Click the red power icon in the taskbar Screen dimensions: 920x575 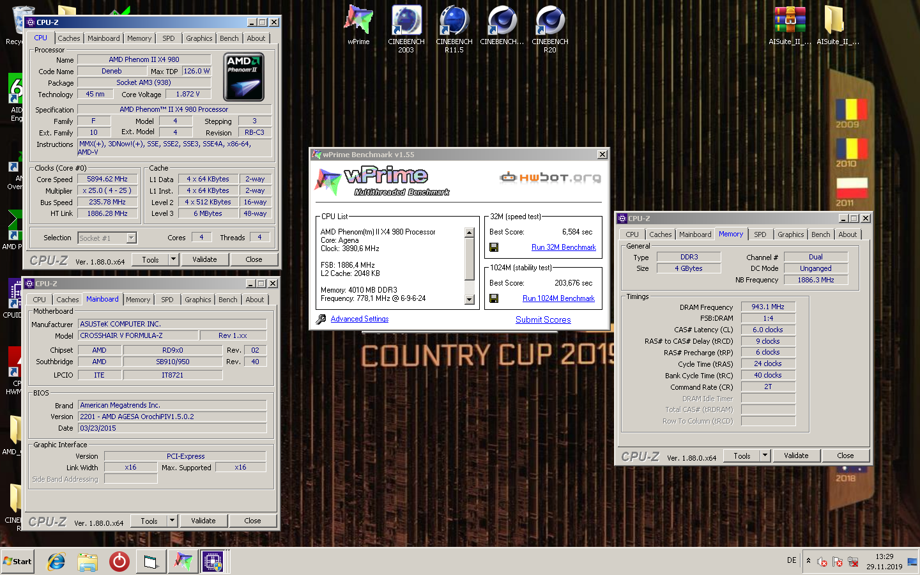point(119,562)
